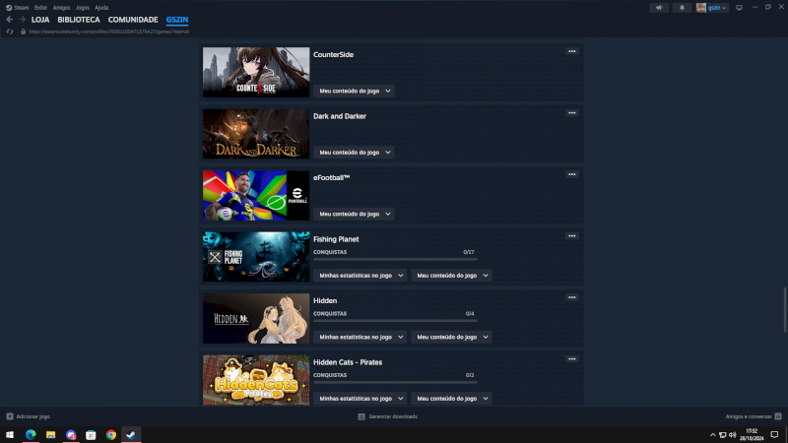Open announcements via the megaphone icon
788x443 pixels.
point(659,8)
